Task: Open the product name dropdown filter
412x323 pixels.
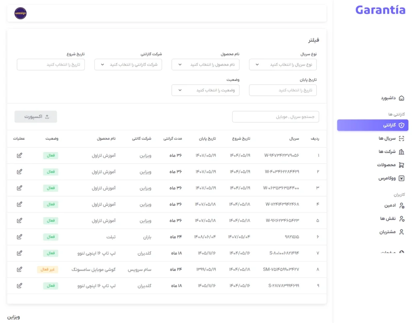Action: (205, 65)
